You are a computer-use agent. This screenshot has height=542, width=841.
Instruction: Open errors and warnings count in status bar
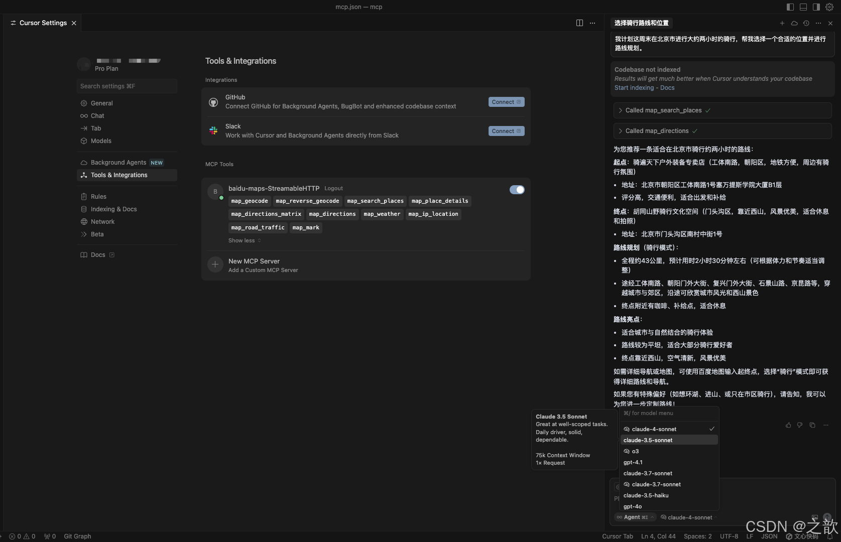[x=22, y=536]
